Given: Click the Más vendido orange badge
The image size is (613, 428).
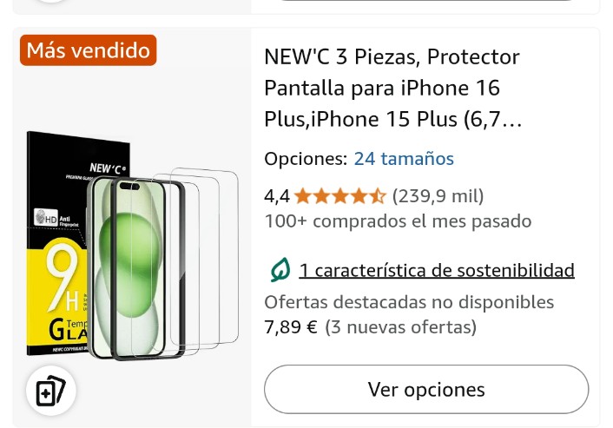Looking at the screenshot, I should (89, 50).
